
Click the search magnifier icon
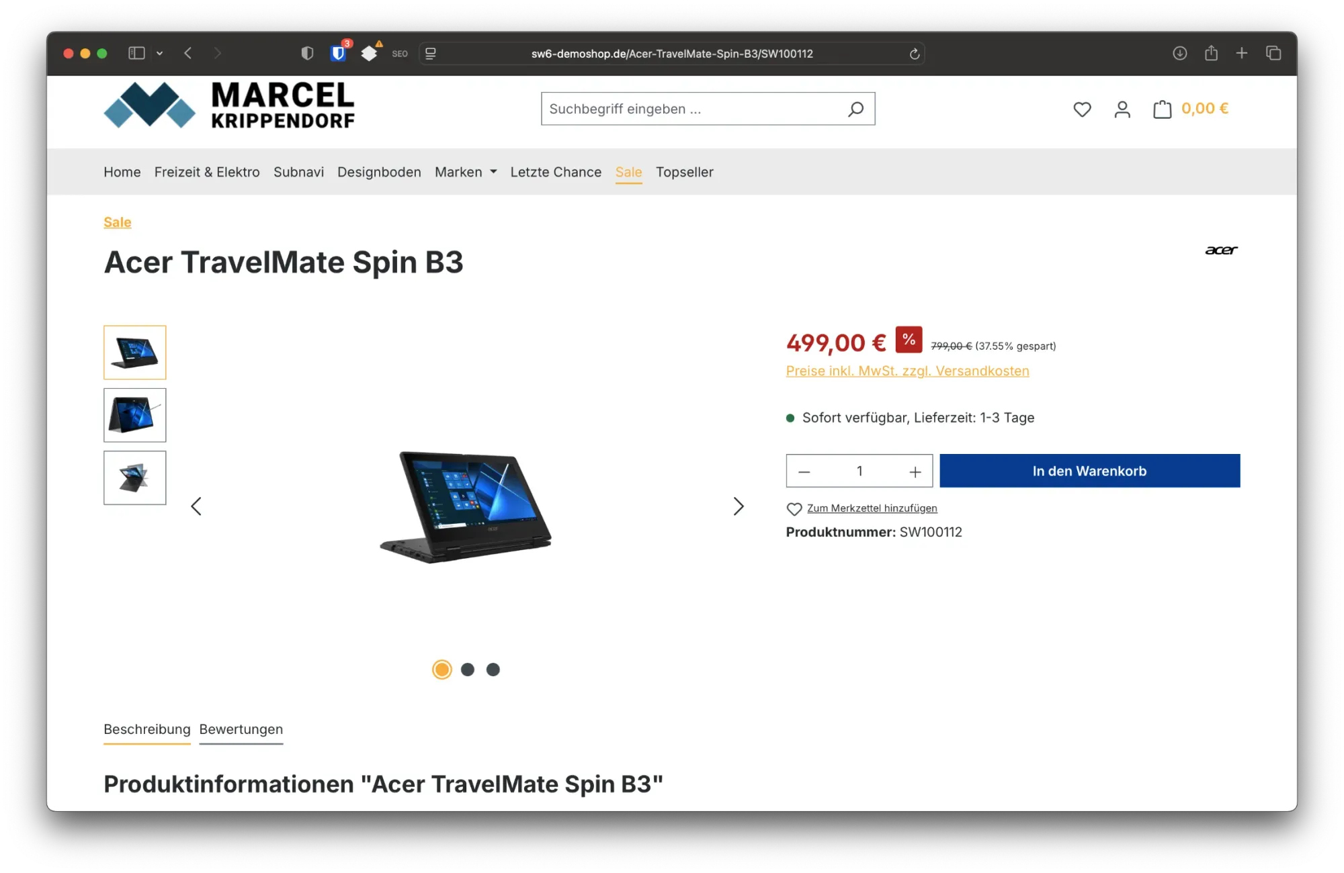(x=855, y=109)
